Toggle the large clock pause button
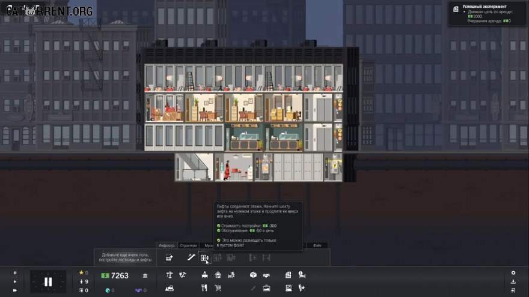 [x=48, y=282]
